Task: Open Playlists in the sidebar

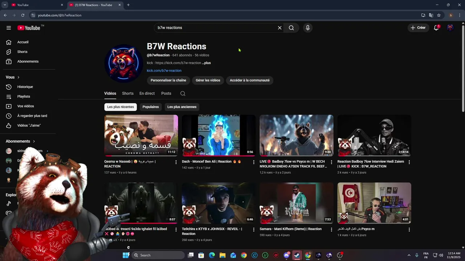Action: pos(29,96)
